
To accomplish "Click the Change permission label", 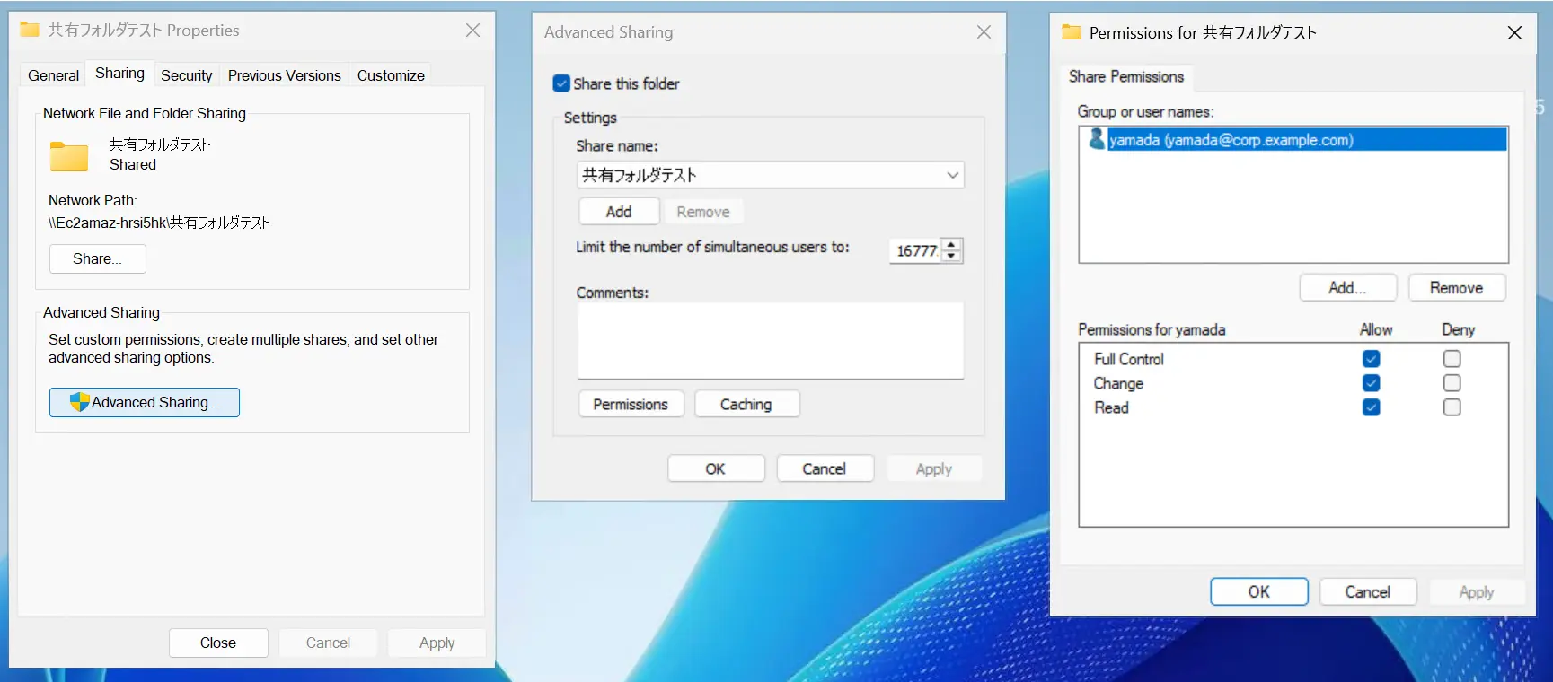I will tap(1118, 383).
